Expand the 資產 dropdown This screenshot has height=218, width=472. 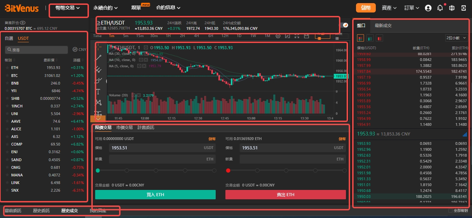tap(389, 8)
